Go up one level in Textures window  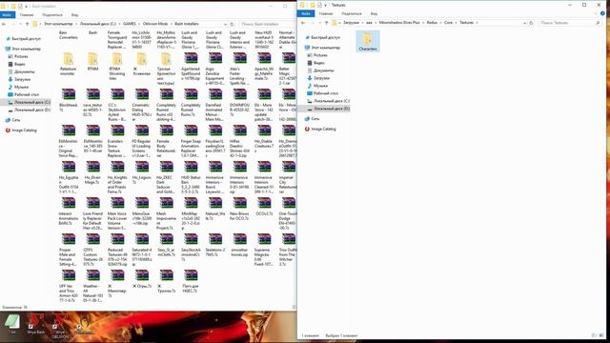[x=326, y=23]
